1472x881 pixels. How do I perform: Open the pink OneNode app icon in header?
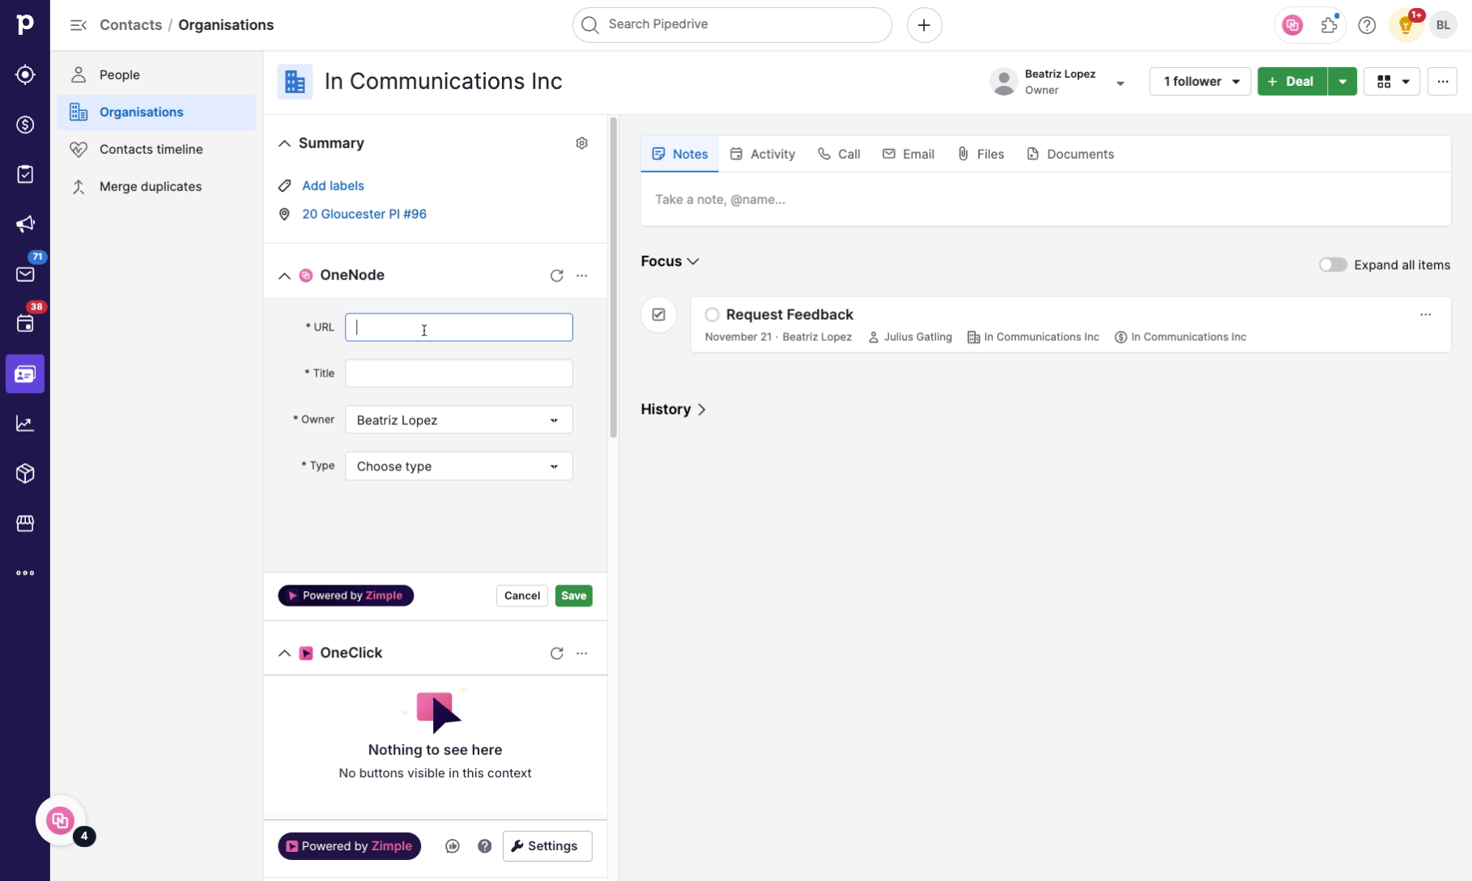click(1292, 25)
